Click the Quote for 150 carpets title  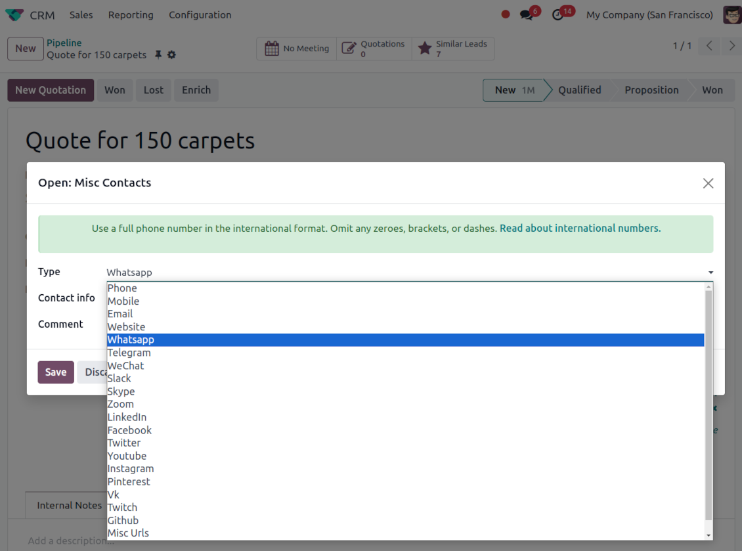(x=140, y=141)
